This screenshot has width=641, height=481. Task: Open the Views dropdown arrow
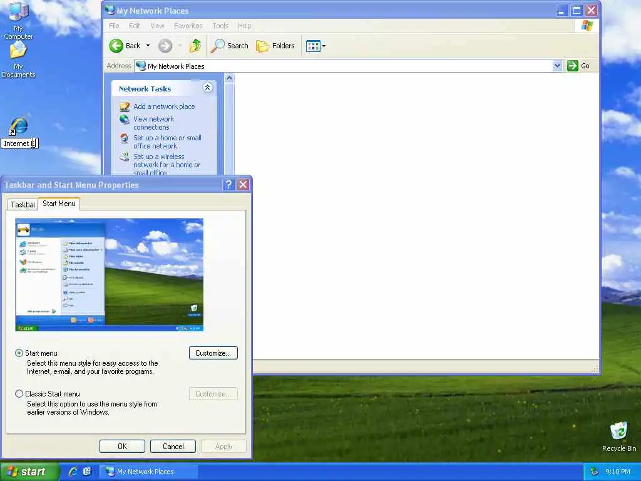324,46
